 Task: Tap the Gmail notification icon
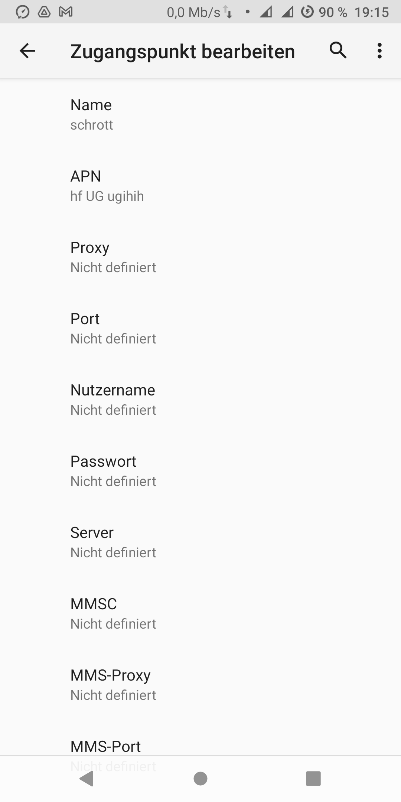[x=66, y=12]
